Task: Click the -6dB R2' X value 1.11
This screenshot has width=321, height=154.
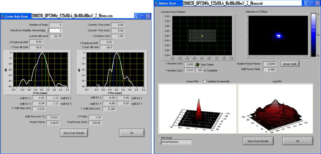Action: 53,103
